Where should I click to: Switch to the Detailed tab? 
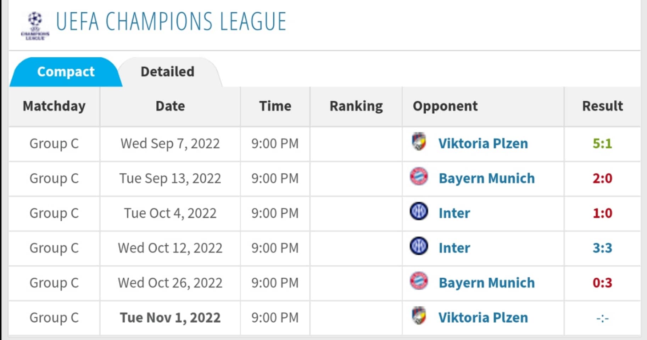tap(167, 72)
